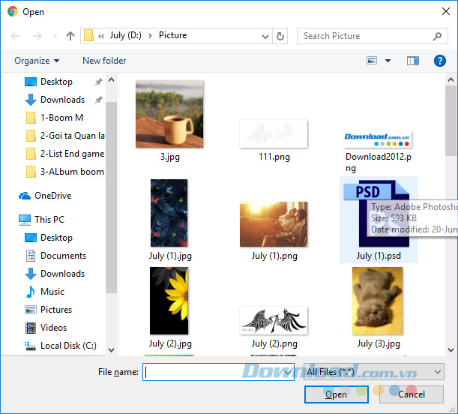Click New folder in toolbar
The width and height of the screenshot is (458, 414).
click(104, 61)
